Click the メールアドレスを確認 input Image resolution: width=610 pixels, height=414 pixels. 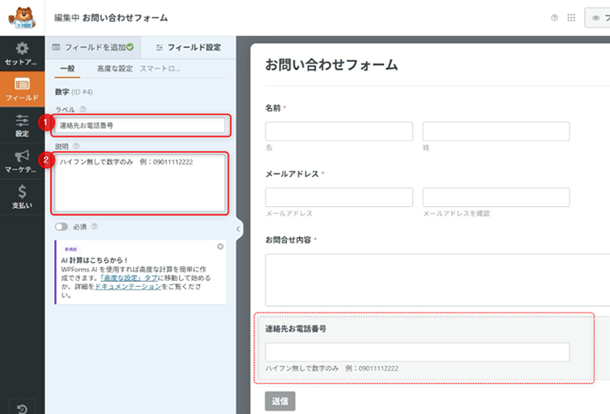tap(496, 198)
